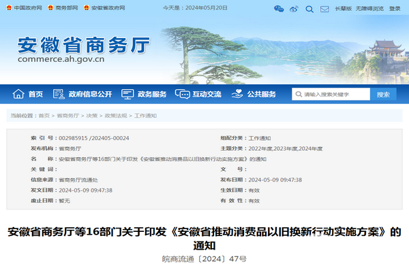The height and width of the screenshot is (272, 409).
Task: Open the 公共服务 navigation menu item
Action: (x=261, y=95)
